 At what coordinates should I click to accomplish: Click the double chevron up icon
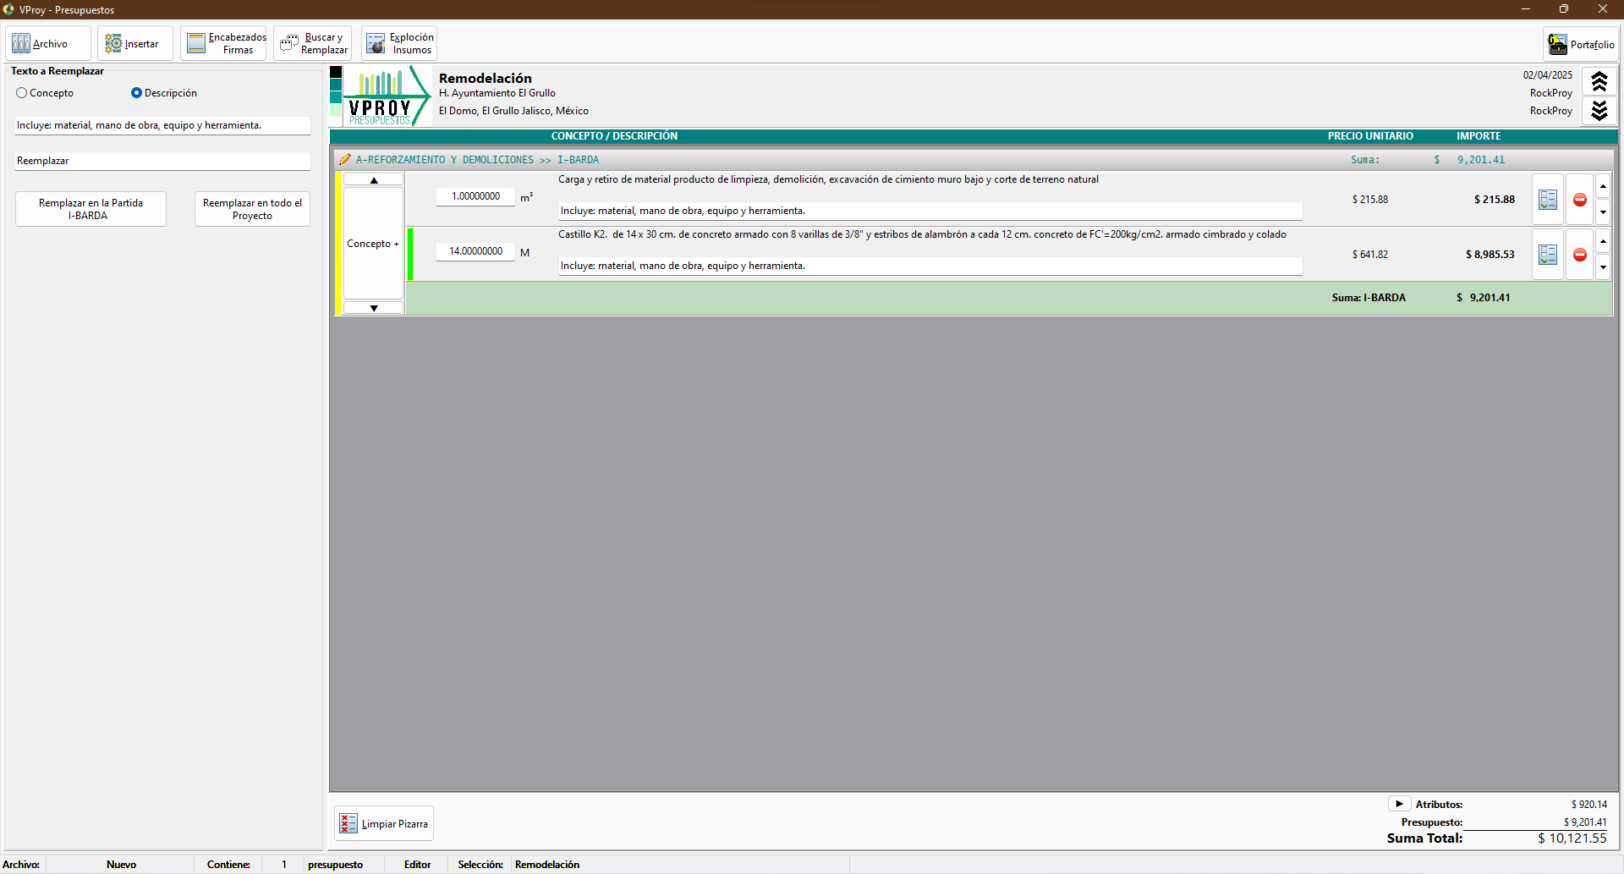[x=1599, y=82]
